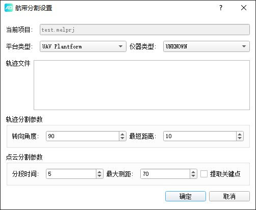Click the AD app logo icon

[9, 8]
